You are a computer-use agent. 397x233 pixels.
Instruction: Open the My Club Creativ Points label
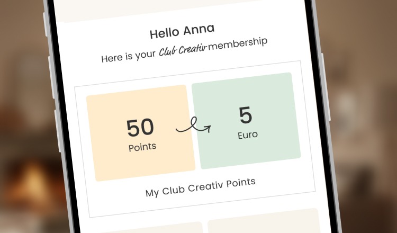pyautogui.click(x=200, y=187)
